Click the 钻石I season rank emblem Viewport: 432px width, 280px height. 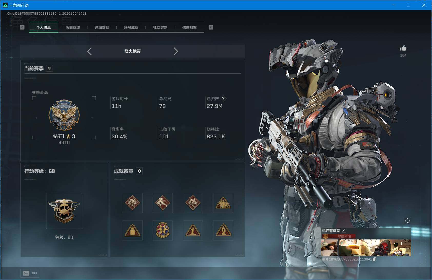(64, 115)
